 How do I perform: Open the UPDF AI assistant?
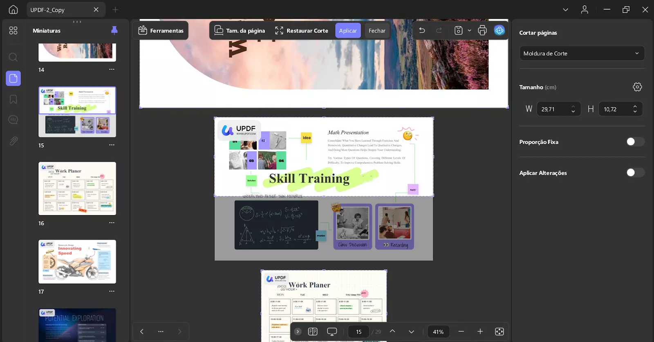499,31
